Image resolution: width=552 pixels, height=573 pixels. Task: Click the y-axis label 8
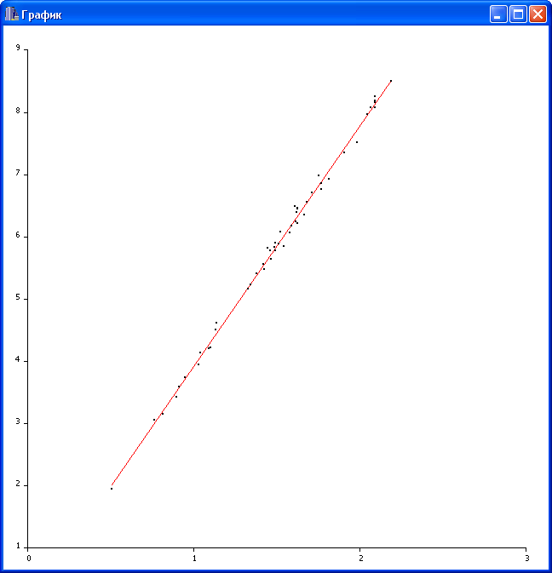tap(17, 112)
